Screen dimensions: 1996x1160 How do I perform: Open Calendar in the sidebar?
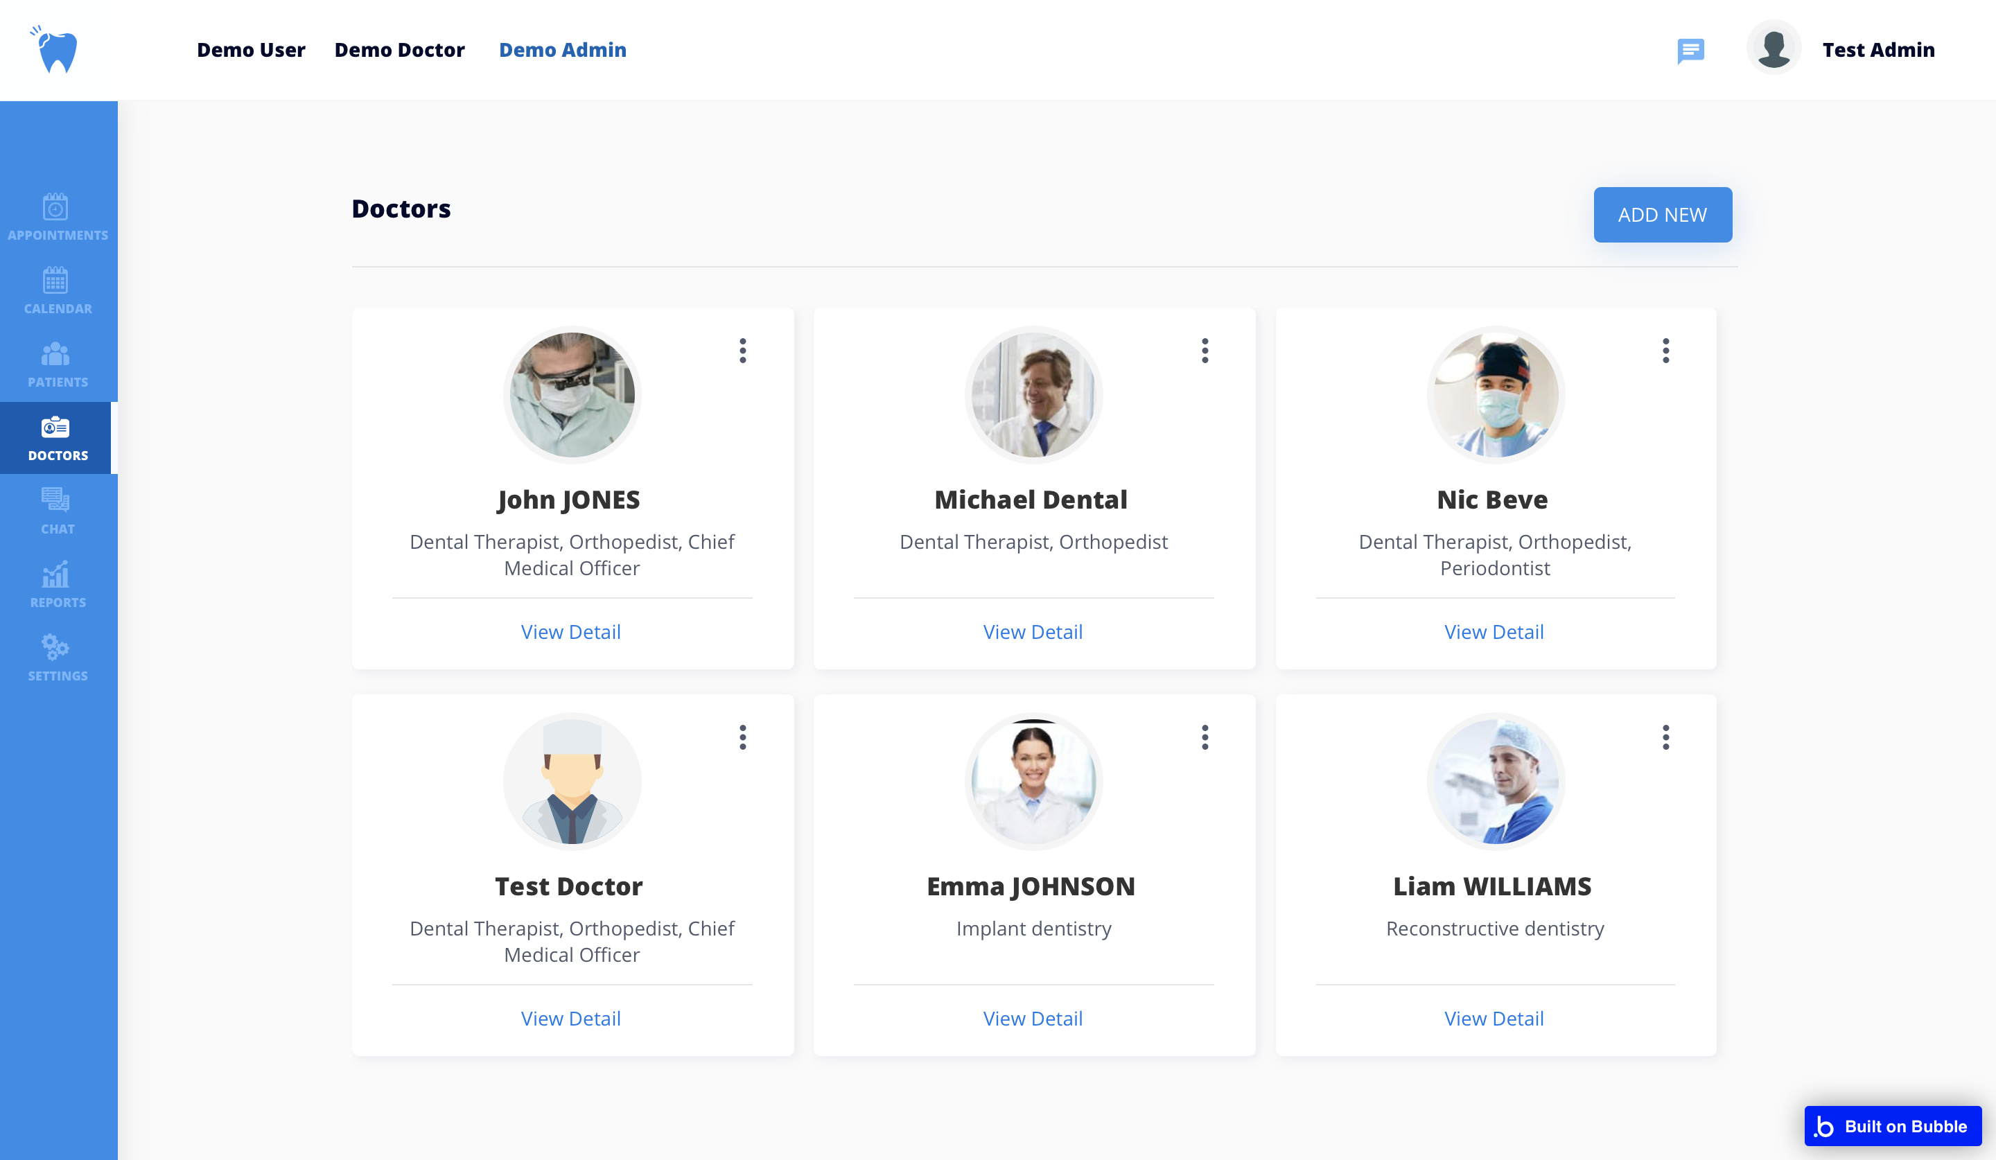58,291
